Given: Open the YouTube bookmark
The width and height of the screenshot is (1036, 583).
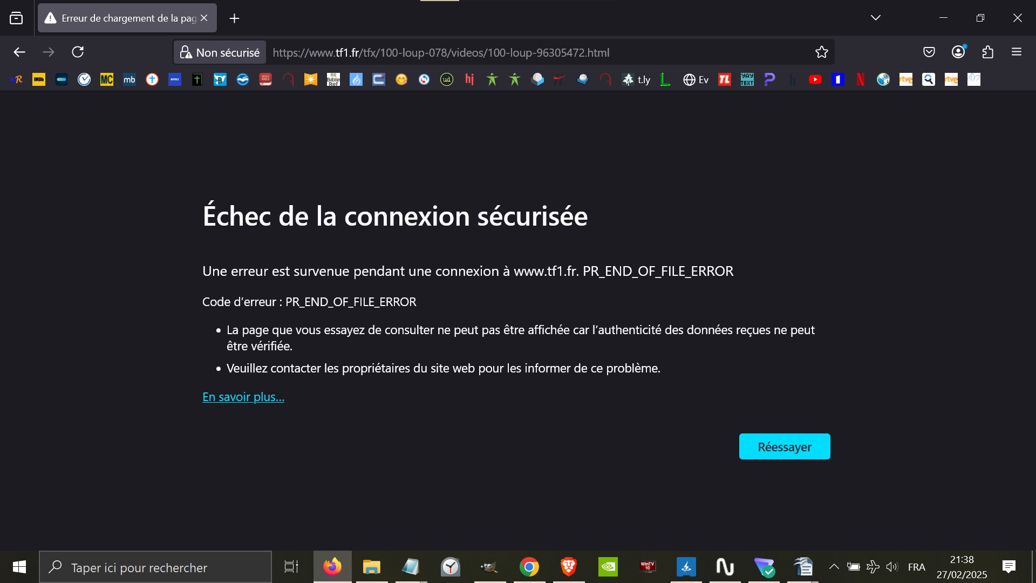Looking at the screenshot, I should 815,80.
